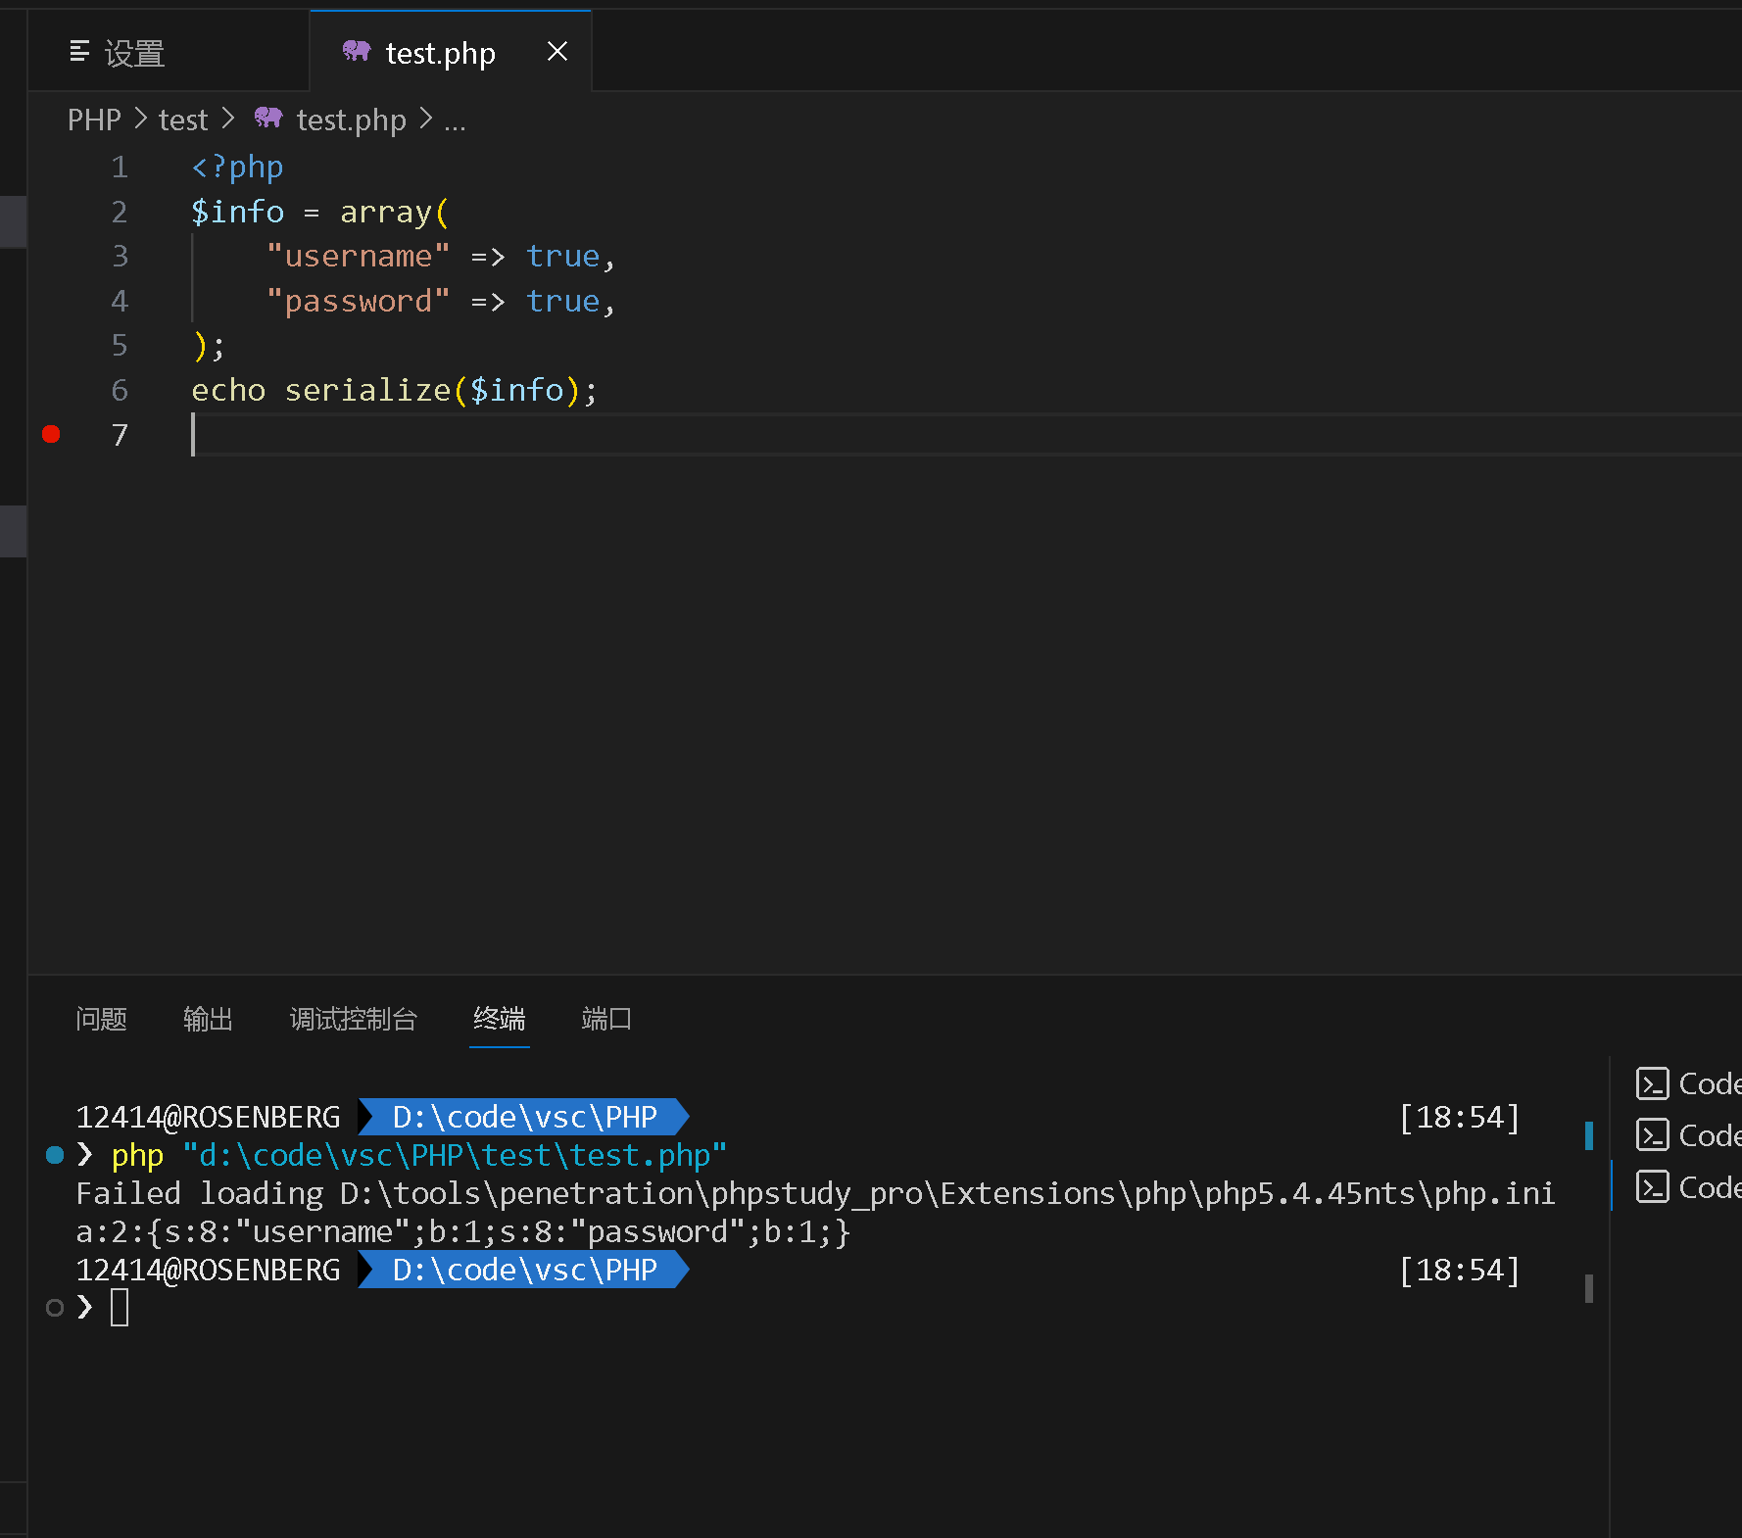The width and height of the screenshot is (1742, 1538).
Task: Click the hollow circle prompt decoration
Action: coord(55,1308)
